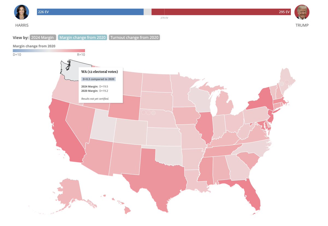Click the D+10 to R+10 gradient legend
This screenshot has width=328, height=226.
tap(49, 50)
